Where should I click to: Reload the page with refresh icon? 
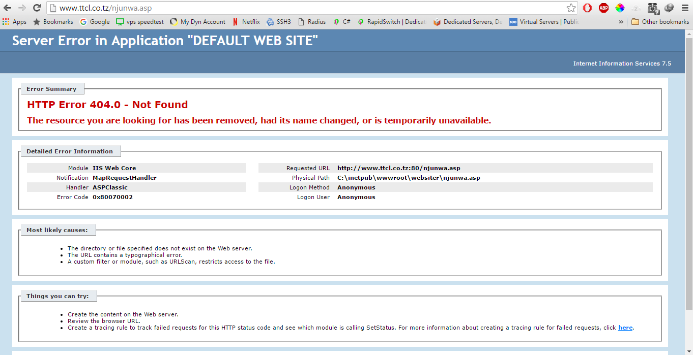pos(37,8)
